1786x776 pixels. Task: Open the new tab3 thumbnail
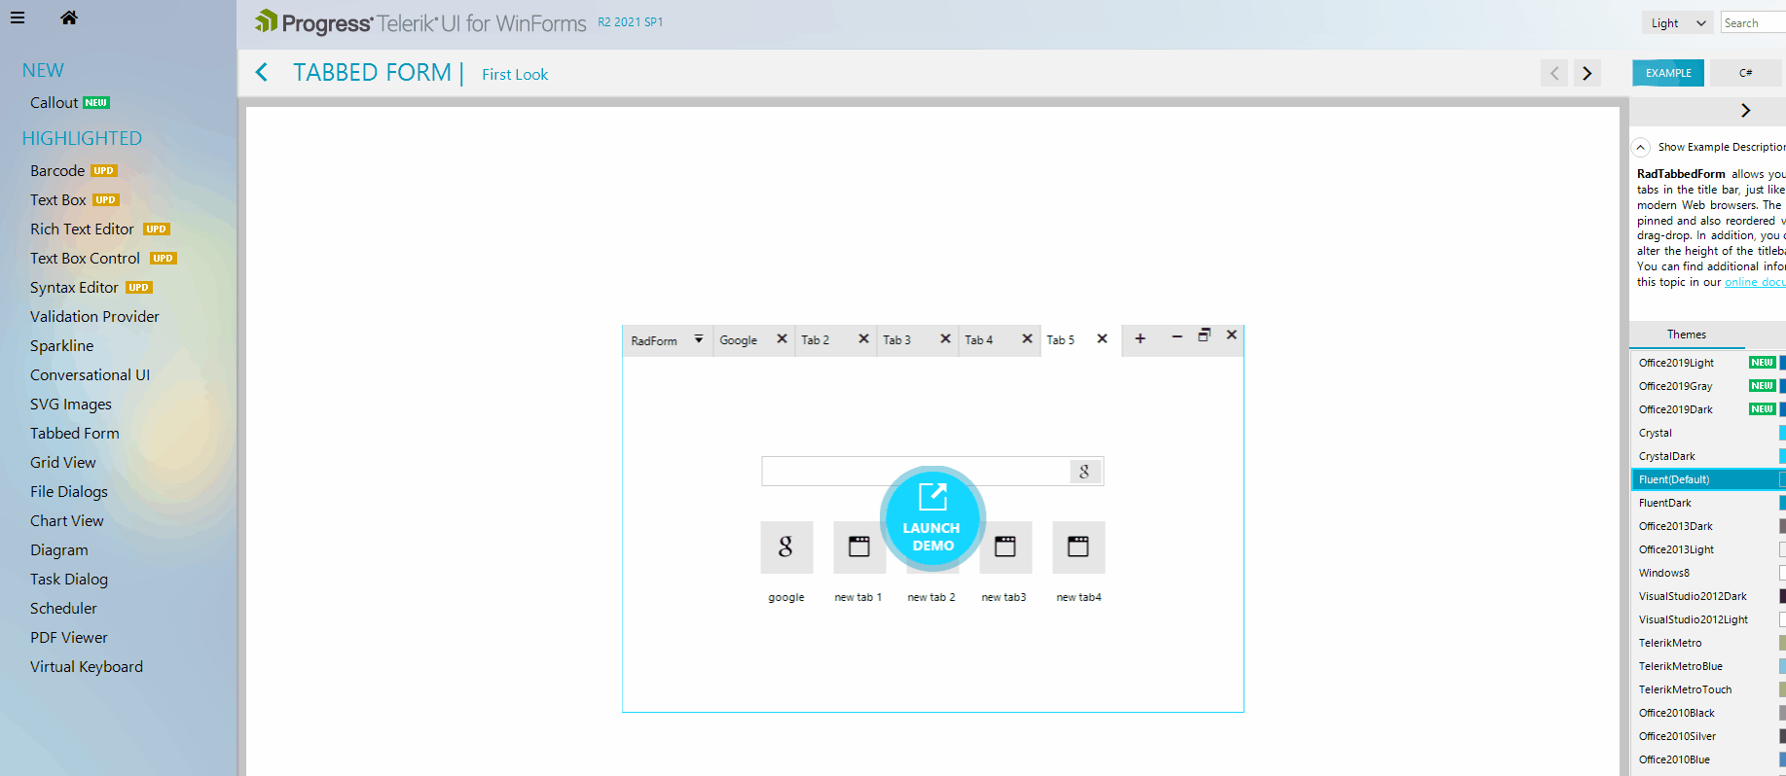1005,547
